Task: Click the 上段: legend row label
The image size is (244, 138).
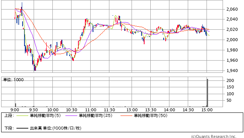Action: [x=9, y=116]
